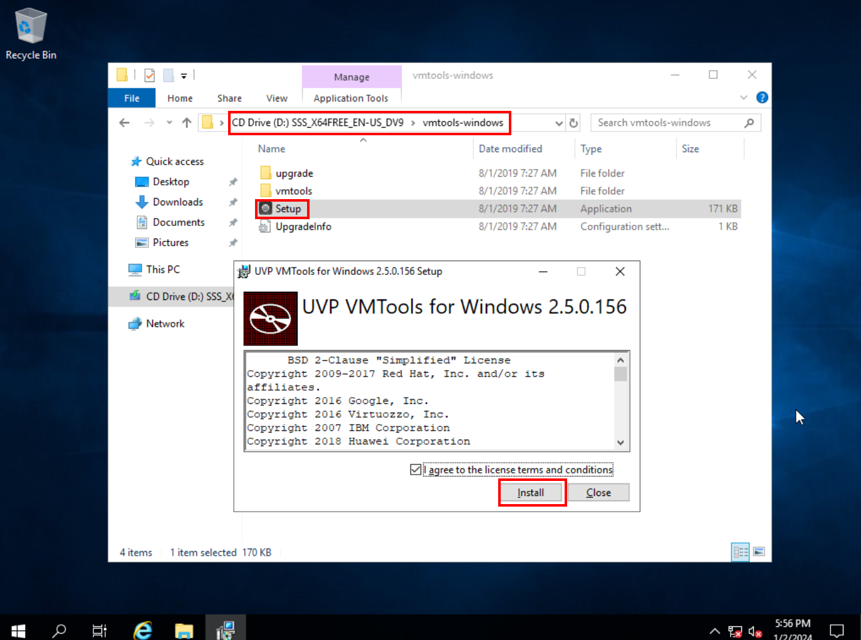Image resolution: width=861 pixels, height=640 pixels.
Task: Refresh the current folder view
Action: coord(573,123)
